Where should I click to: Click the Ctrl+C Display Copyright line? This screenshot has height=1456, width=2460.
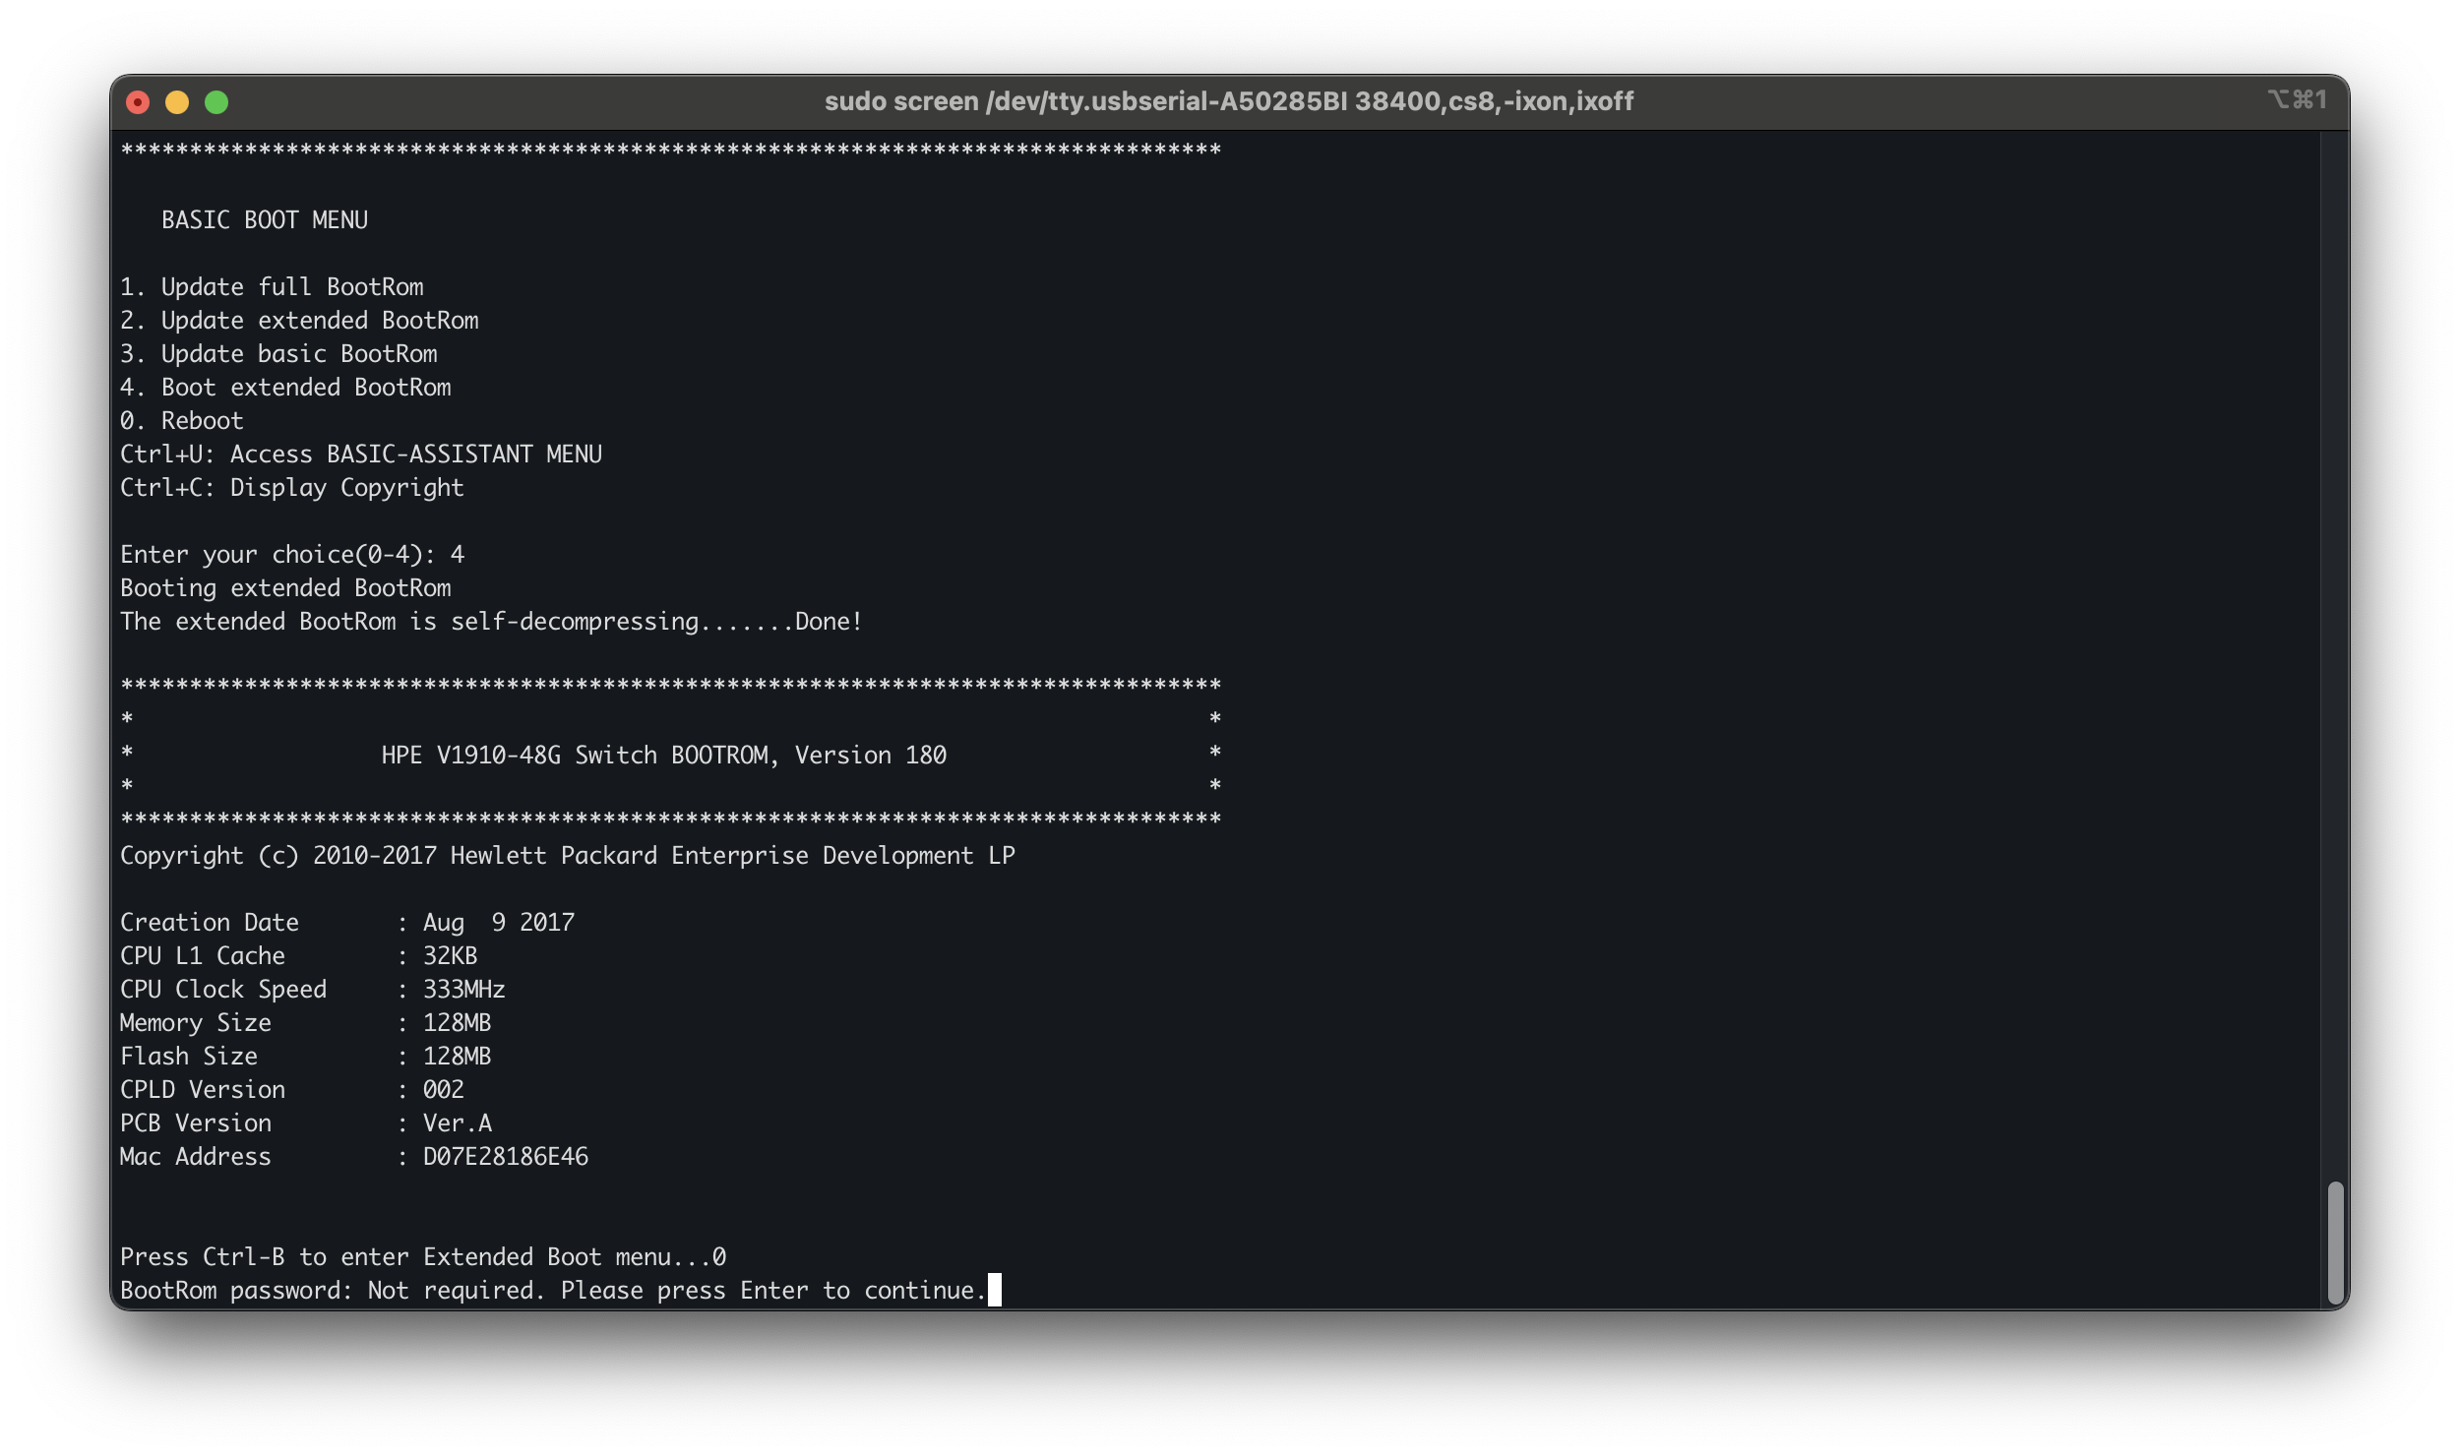click(x=291, y=488)
